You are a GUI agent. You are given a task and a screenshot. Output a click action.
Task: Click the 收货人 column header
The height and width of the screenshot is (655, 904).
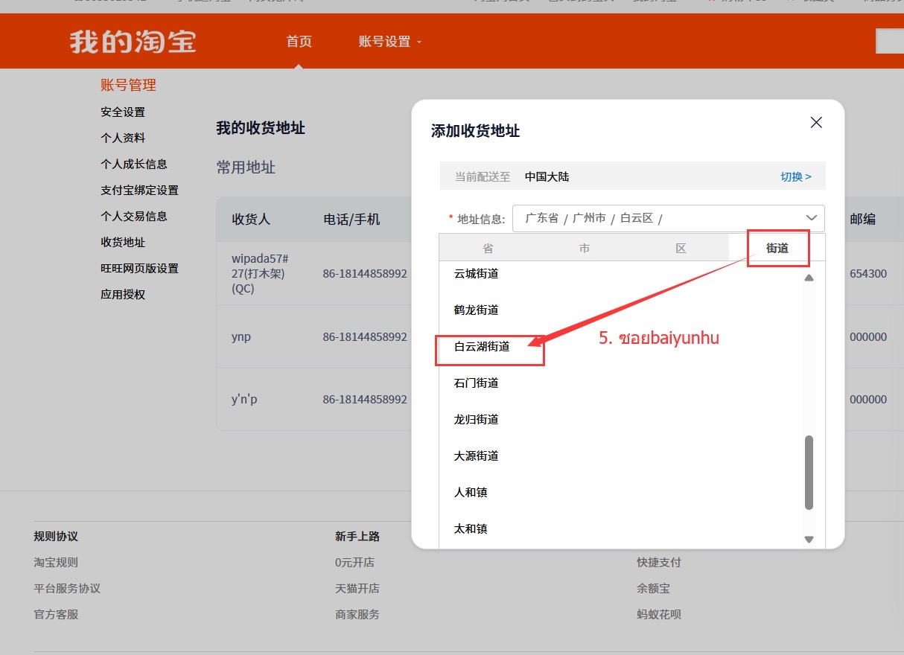click(x=251, y=220)
